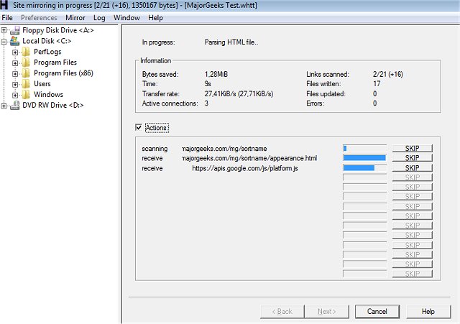Viewport: 460px width, 324px height.
Task: Click the Local Disk C: drive icon
Action: pos(14,41)
